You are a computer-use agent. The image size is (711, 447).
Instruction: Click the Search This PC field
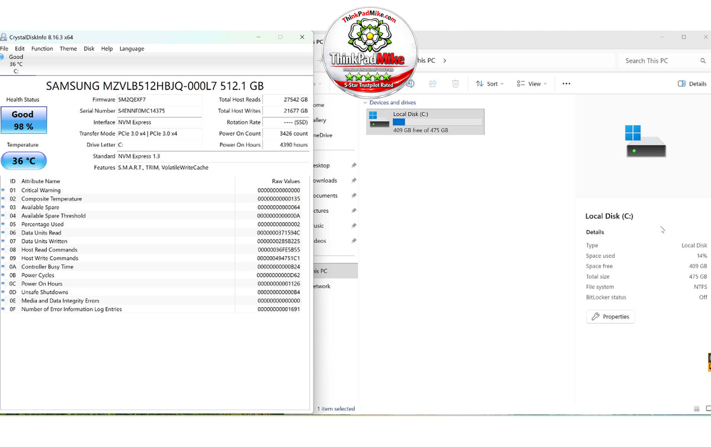[664, 60]
